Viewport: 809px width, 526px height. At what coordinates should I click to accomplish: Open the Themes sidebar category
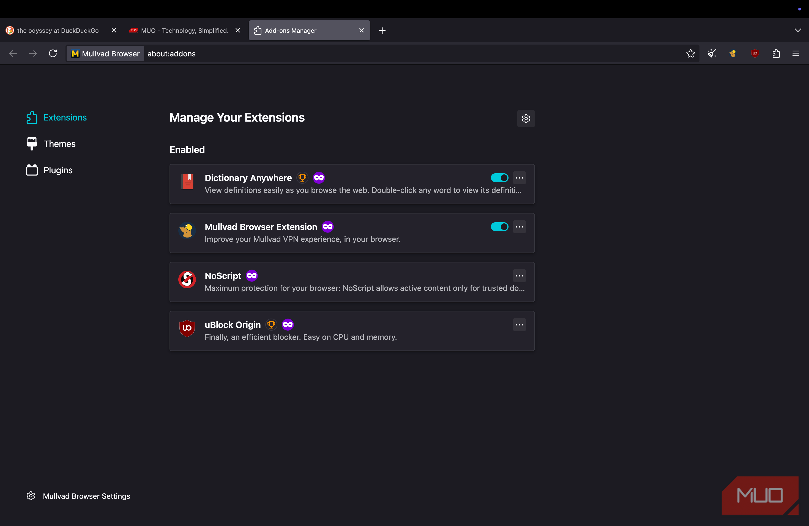[x=51, y=144]
